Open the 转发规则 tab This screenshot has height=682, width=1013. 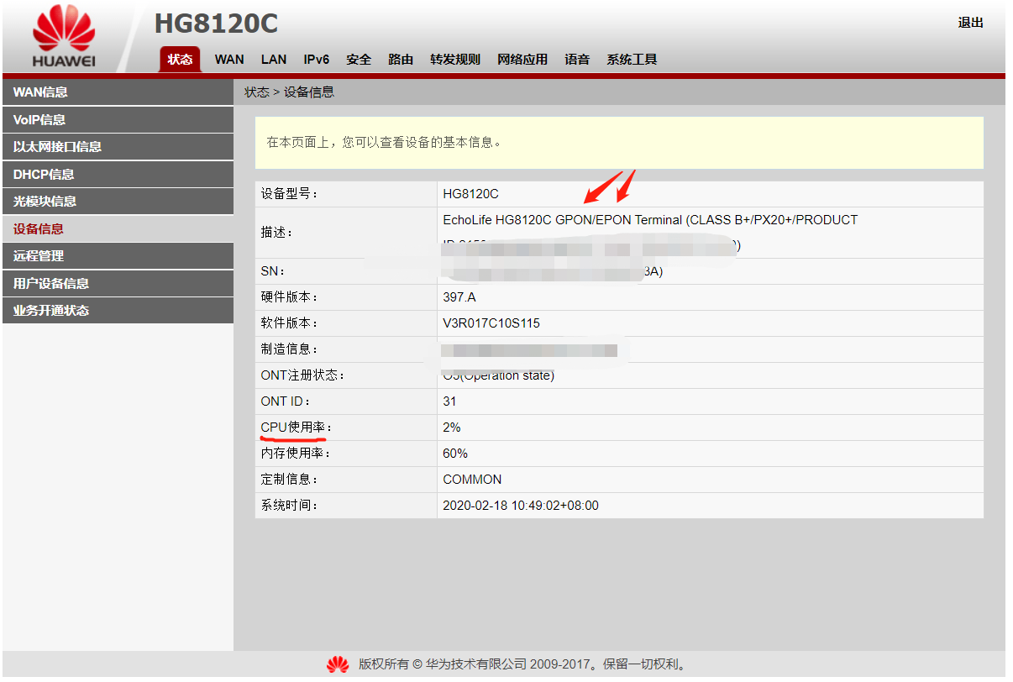click(455, 60)
